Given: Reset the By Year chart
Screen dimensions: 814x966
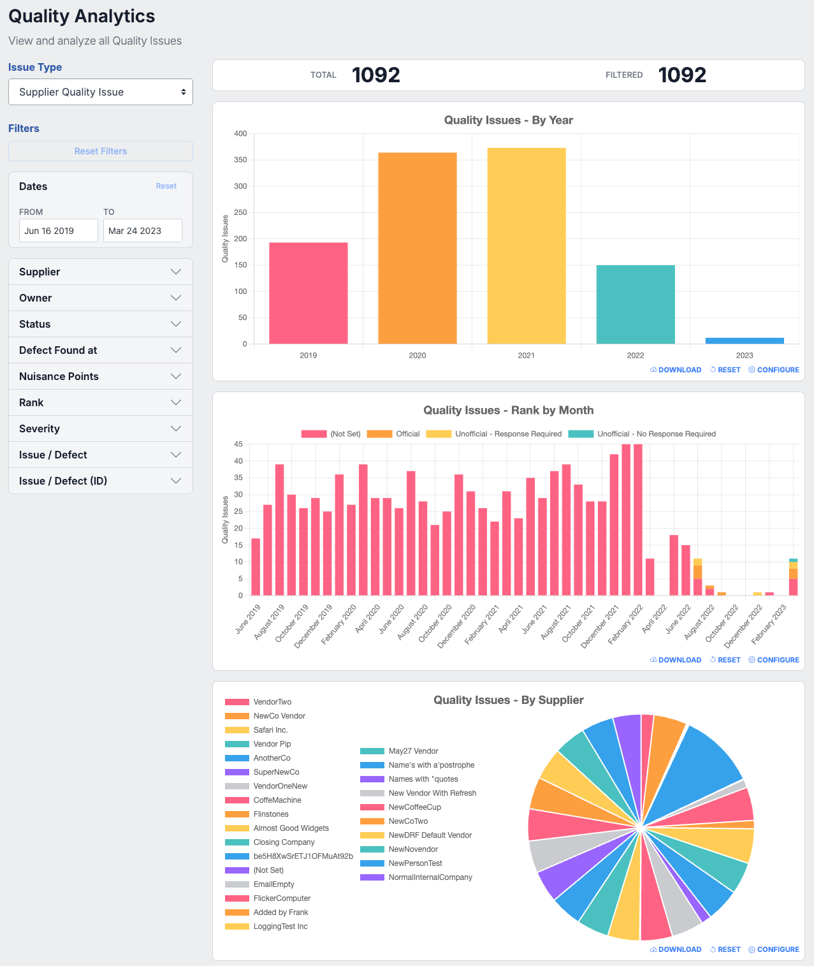Looking at the screenshot, I should click(x=725, y=370).
